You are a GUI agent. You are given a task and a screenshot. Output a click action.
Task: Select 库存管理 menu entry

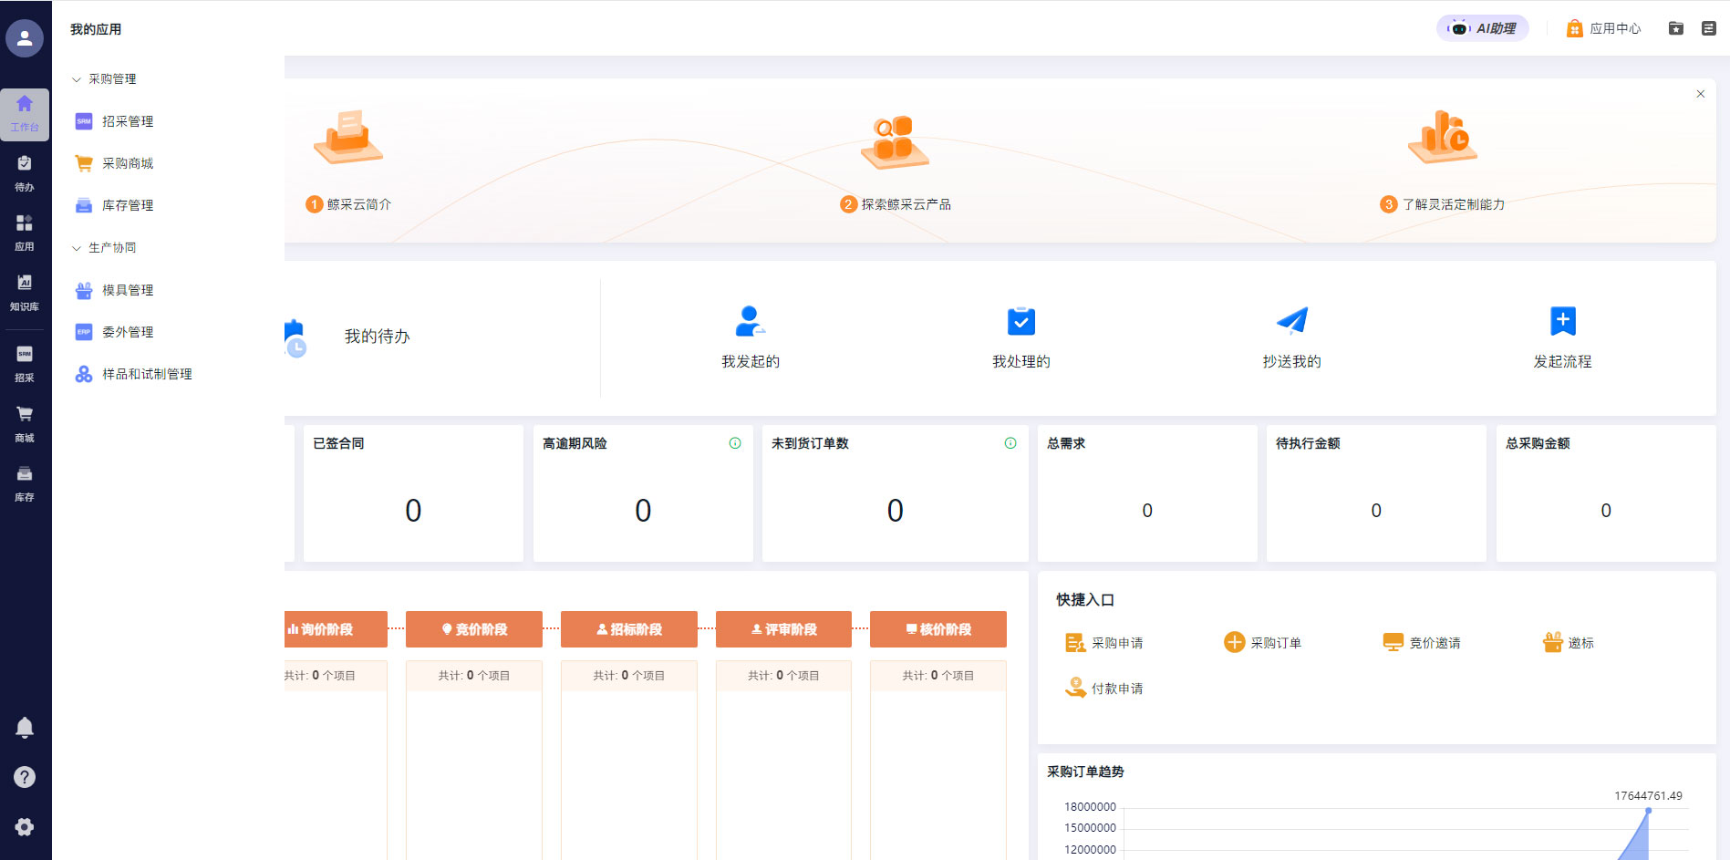click(x=127, y=206)
